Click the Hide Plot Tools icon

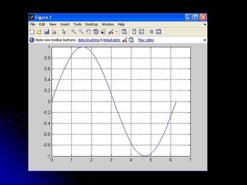point(151,32)
